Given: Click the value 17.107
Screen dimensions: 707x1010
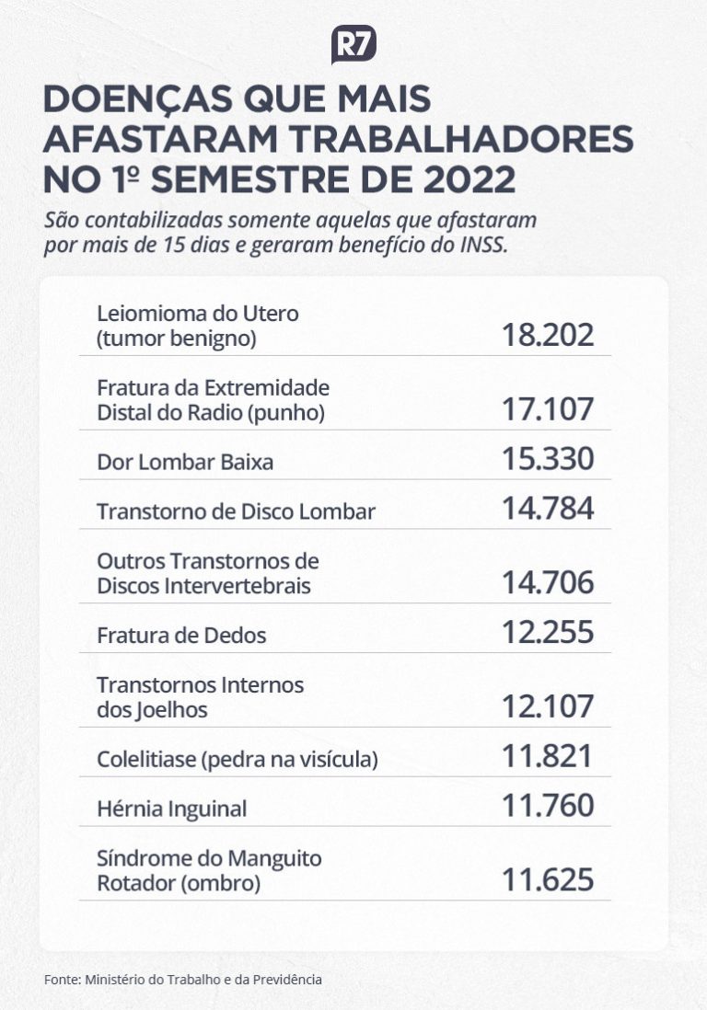Looking at the screenshot, I should (548, 409).
